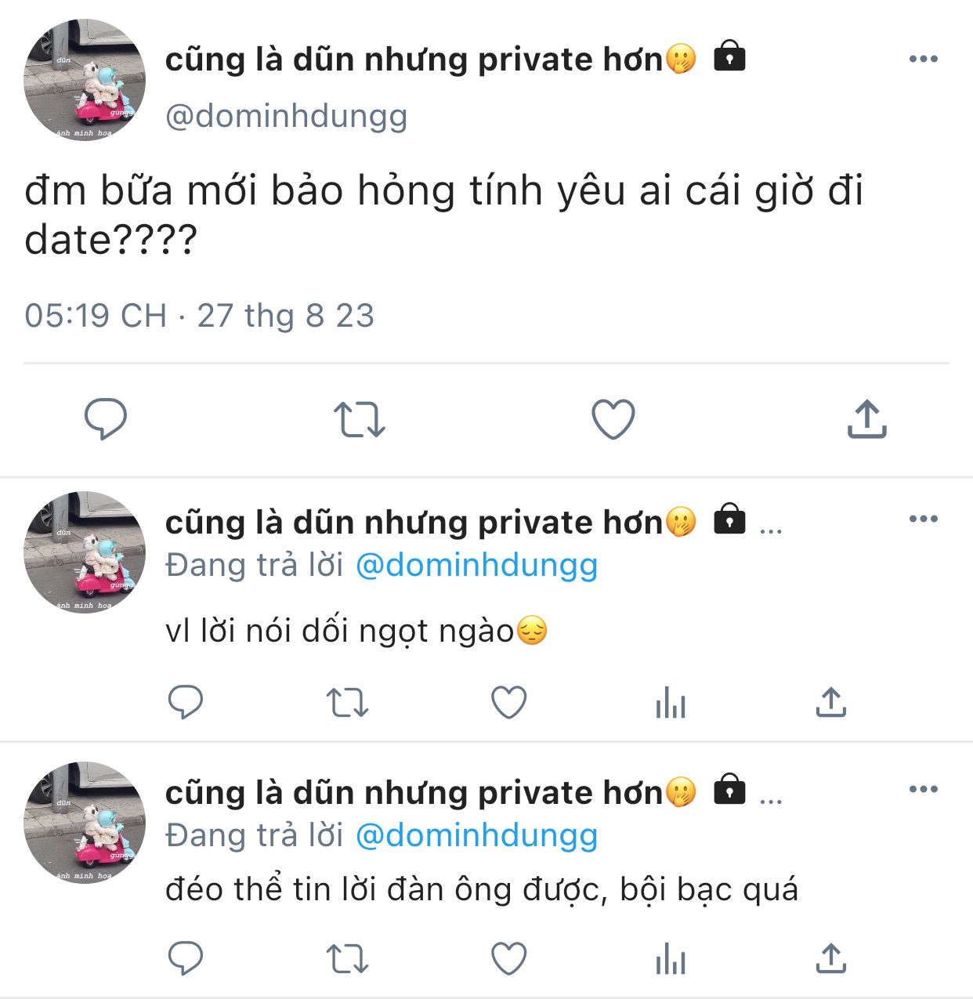Reply to the 'vl lời nói dối ngọt ngào' tweet

[x=186, y=702]
